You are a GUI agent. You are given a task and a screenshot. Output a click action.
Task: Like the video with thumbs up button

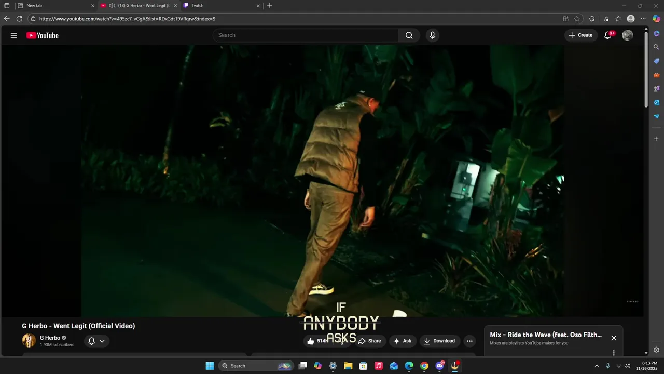317,341
